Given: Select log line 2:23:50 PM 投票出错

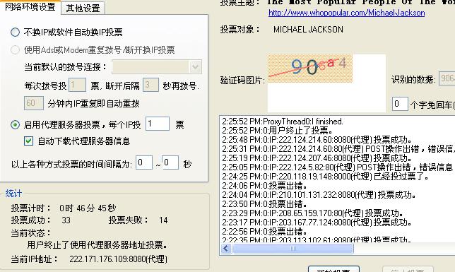Looking at the screenshot, I should click(264, 204).
